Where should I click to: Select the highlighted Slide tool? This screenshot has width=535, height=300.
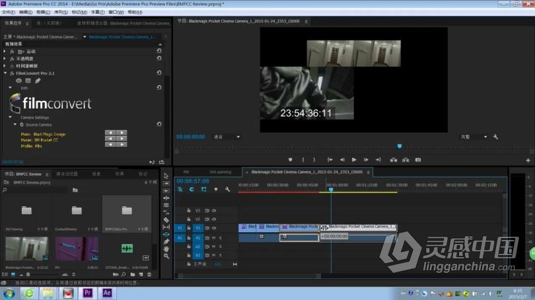(166, 234)
